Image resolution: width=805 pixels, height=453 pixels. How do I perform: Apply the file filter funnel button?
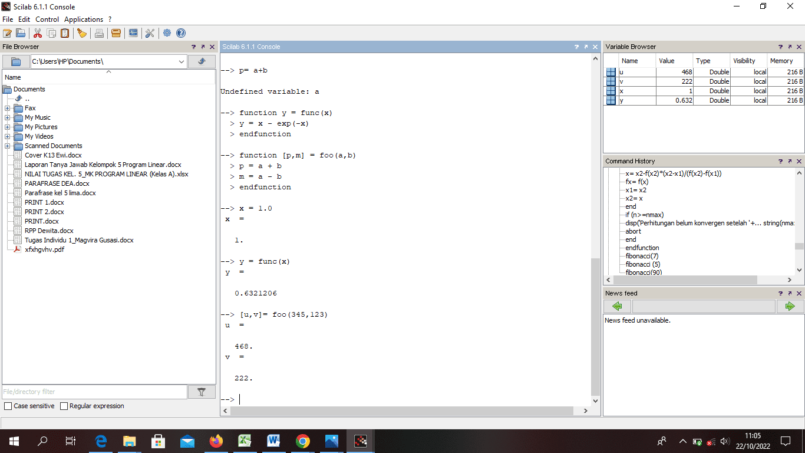(202, 392)
